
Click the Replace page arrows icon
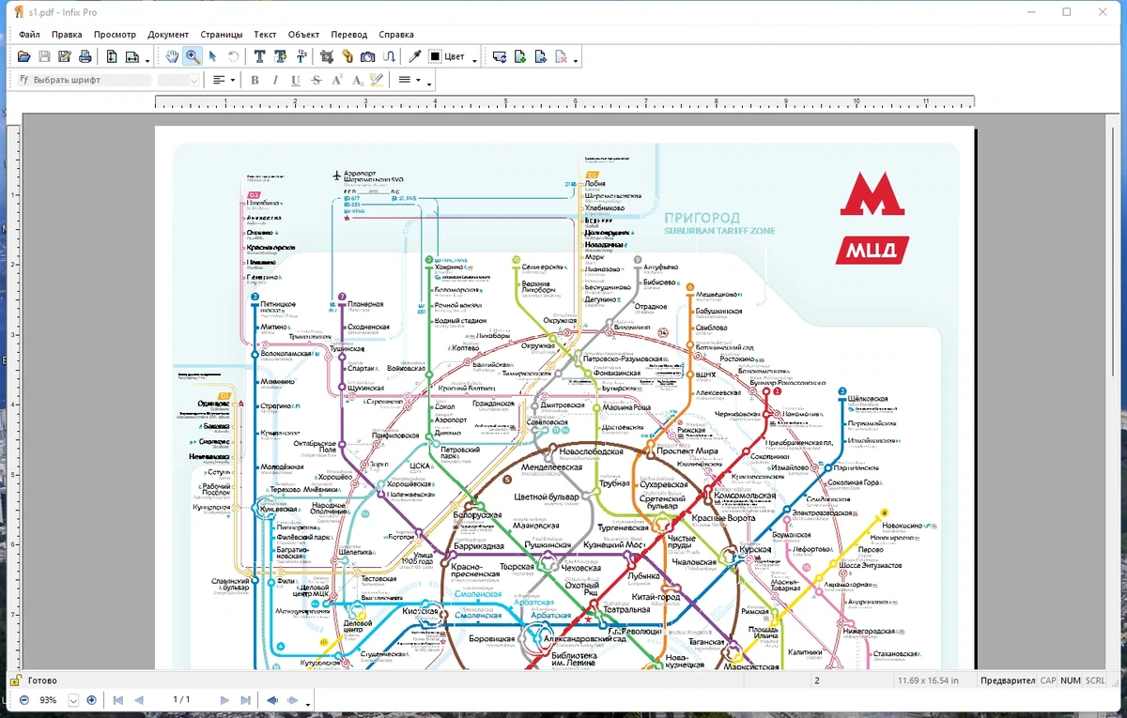pyautogui.click(x=500, y=57)
